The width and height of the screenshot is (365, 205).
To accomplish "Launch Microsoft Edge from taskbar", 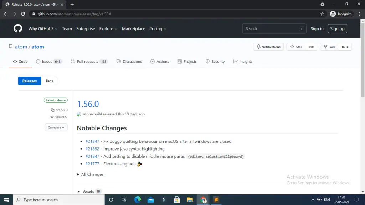I will click(x=138, y=200).
